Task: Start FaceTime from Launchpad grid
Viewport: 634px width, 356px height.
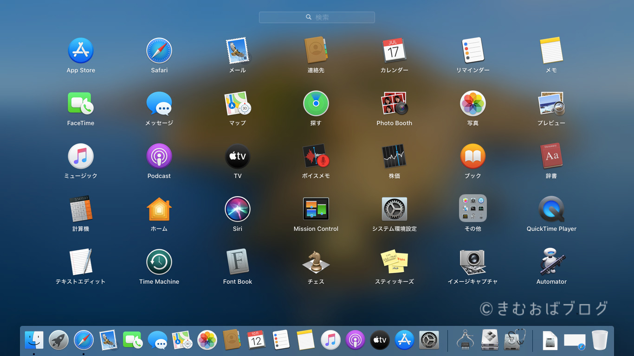Action: tap(81, 103)
